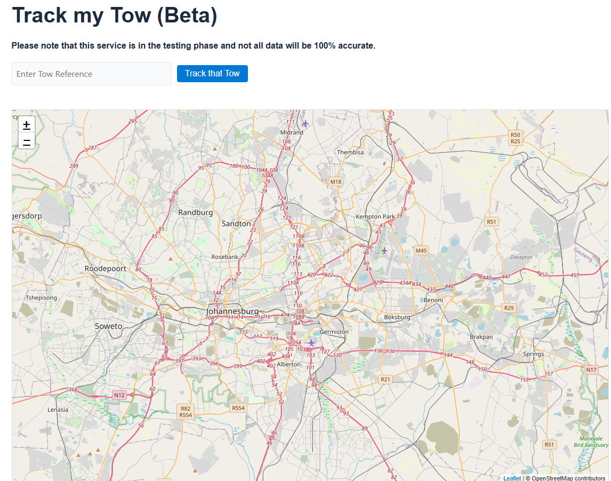Click the Soweto label on map
The width and height of the screenshot is (611, 481).
[x=108, y=326]
